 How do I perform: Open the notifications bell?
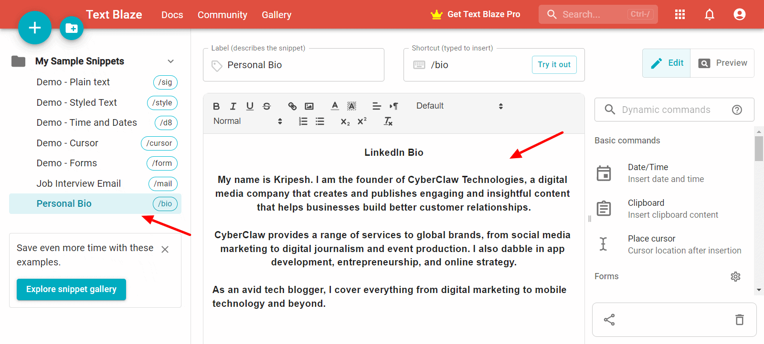point(710,14)
